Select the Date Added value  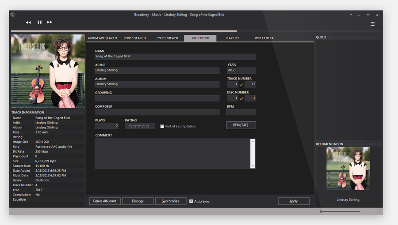(x=50, y=171)
